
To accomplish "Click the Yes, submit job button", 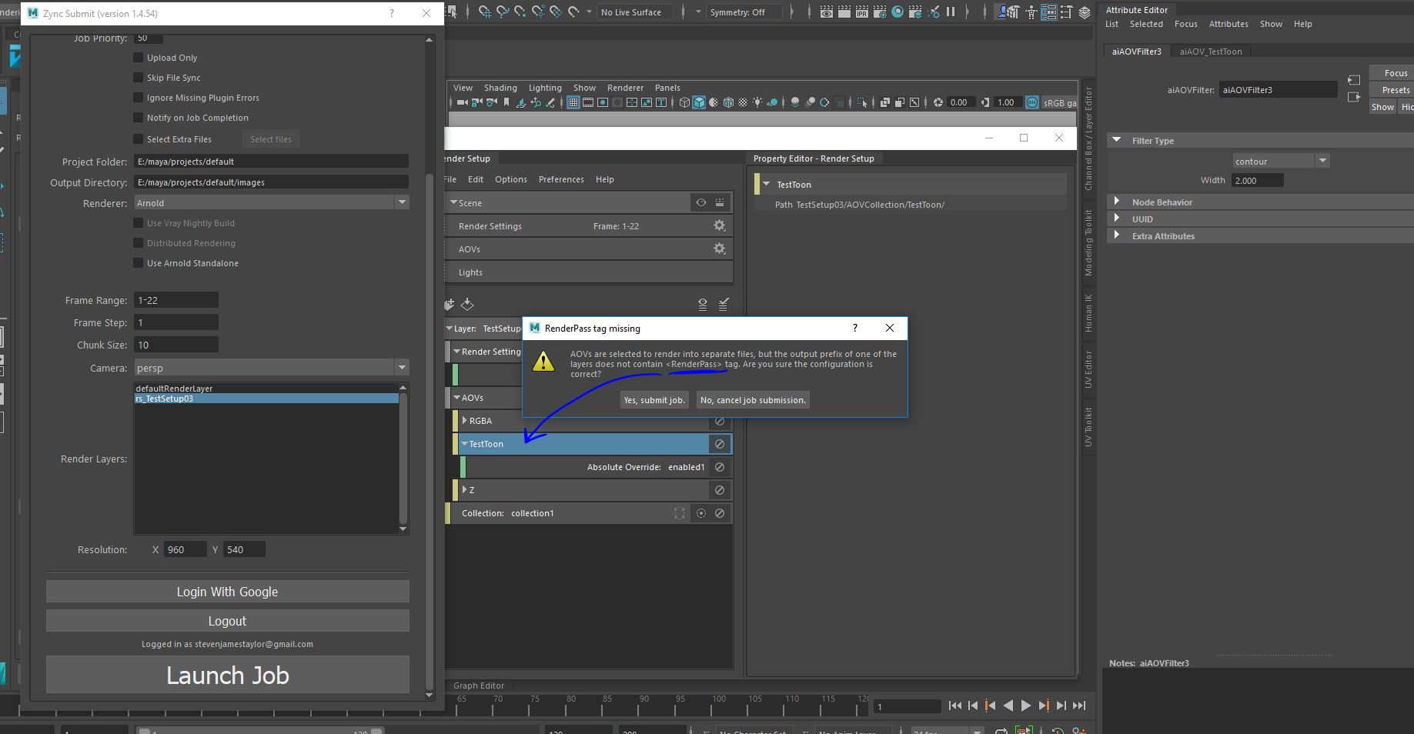I will point(654,400).
